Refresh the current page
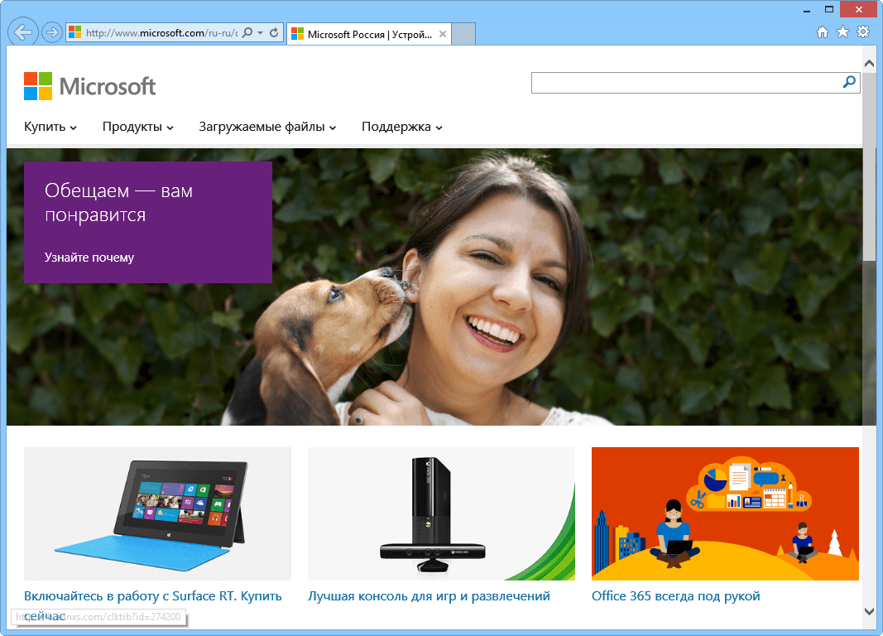This screenshot has height=636, width=883. 273,31
